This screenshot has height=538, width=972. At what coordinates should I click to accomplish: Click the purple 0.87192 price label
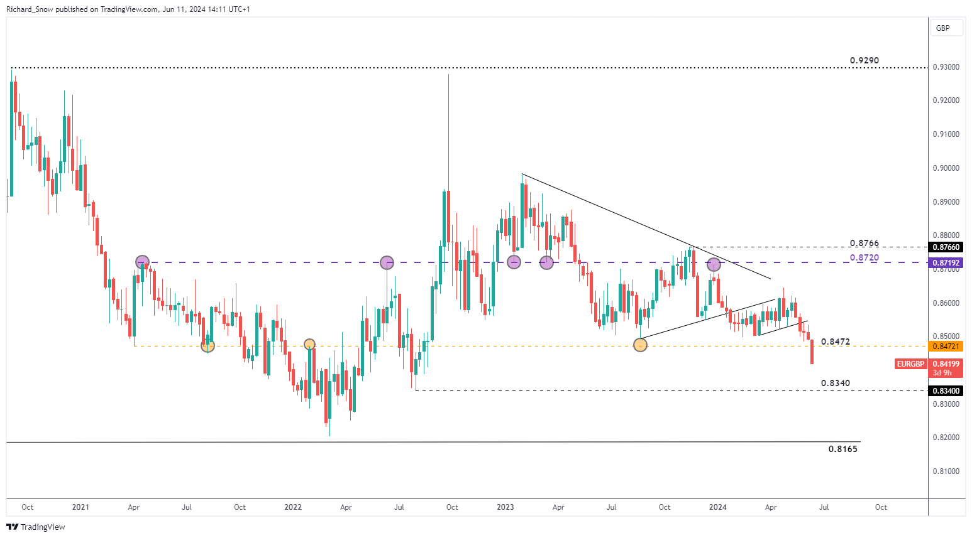(x=946, y=262)
